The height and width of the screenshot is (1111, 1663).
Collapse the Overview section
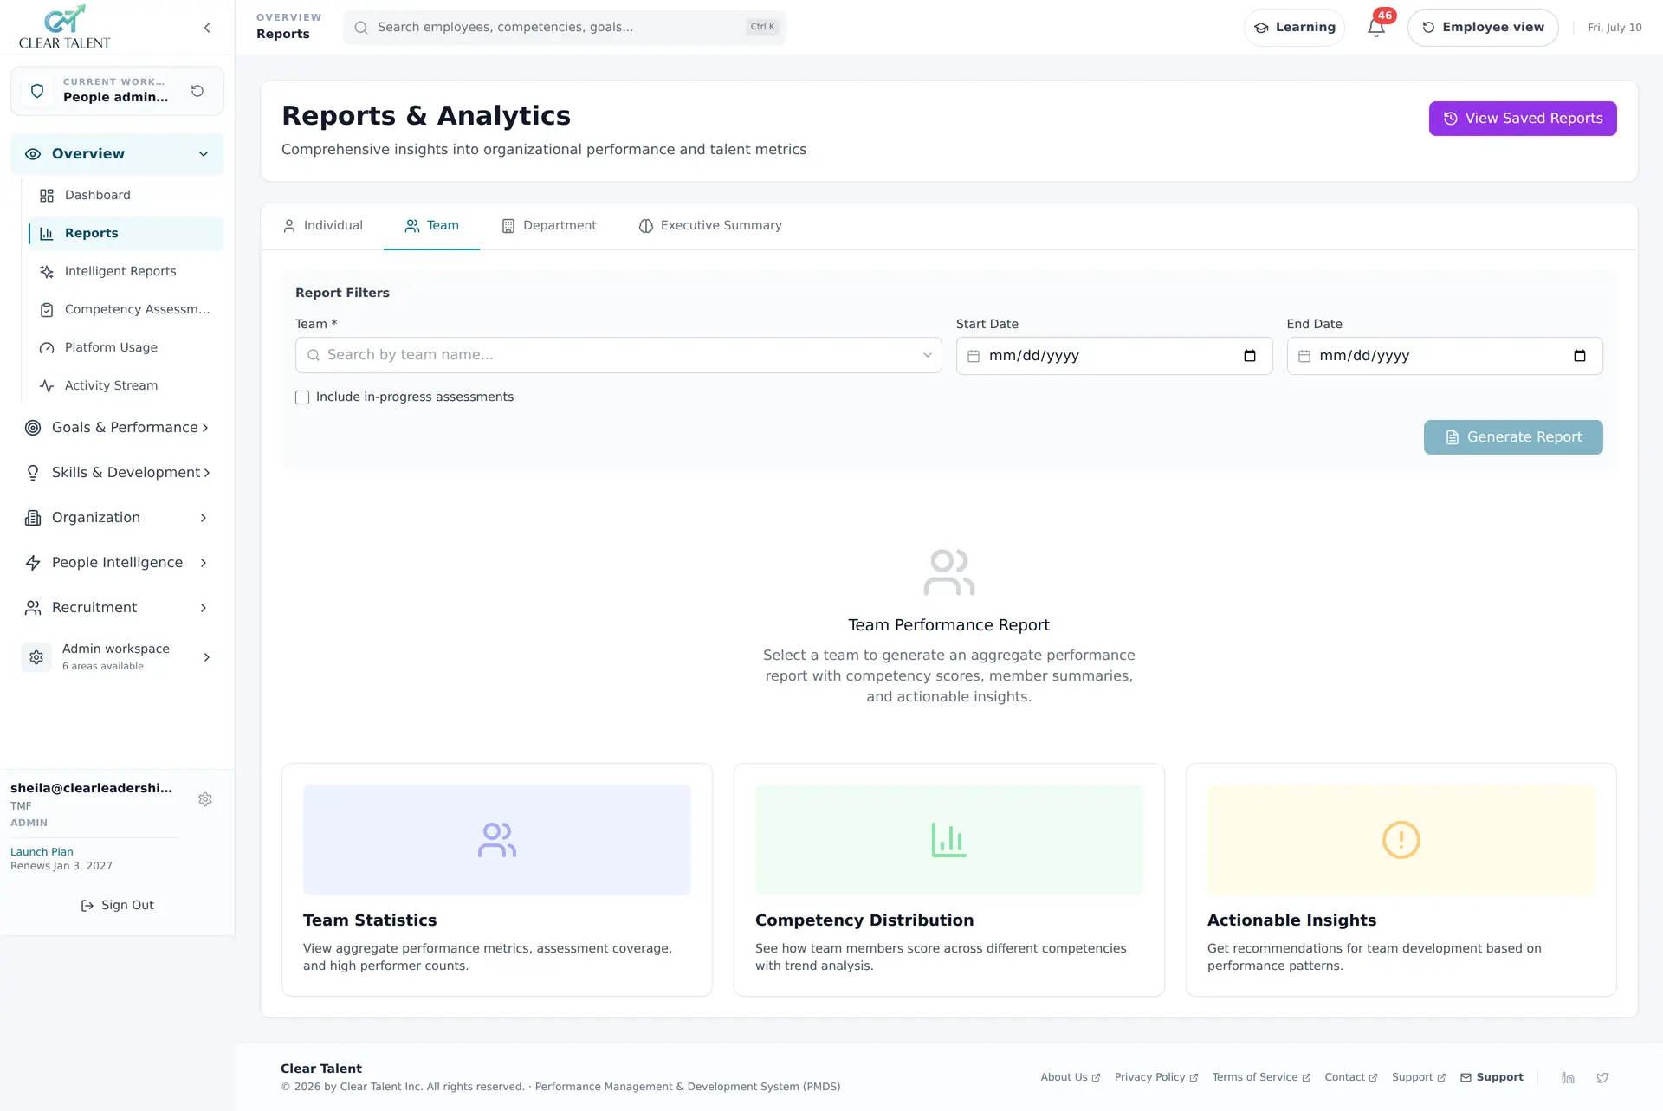(117, 154)
